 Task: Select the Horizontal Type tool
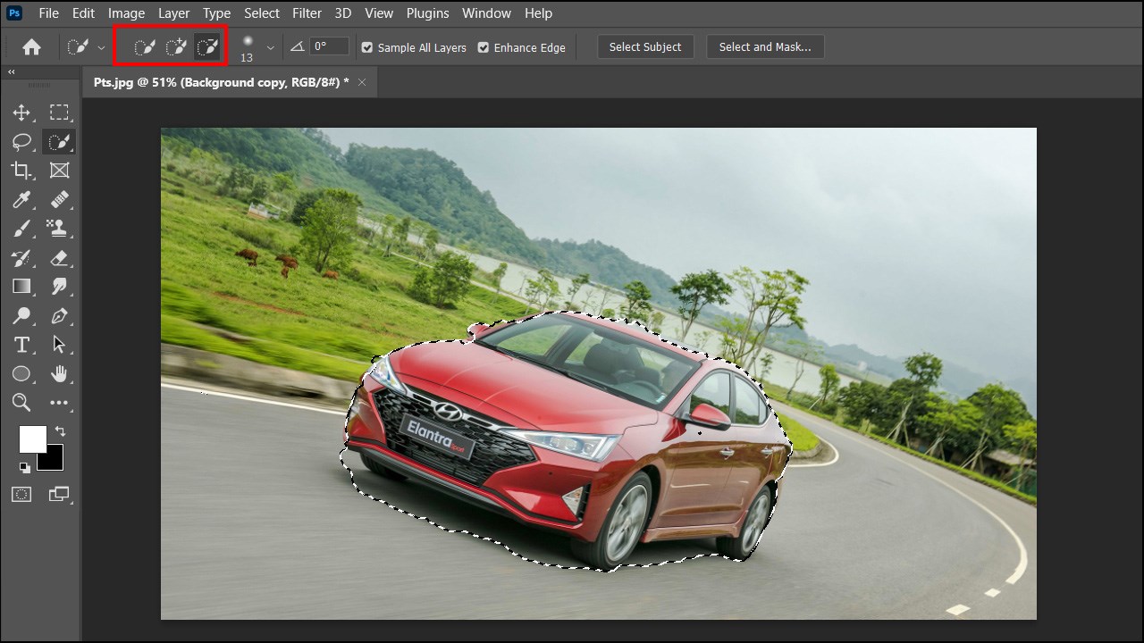[21, 344]
